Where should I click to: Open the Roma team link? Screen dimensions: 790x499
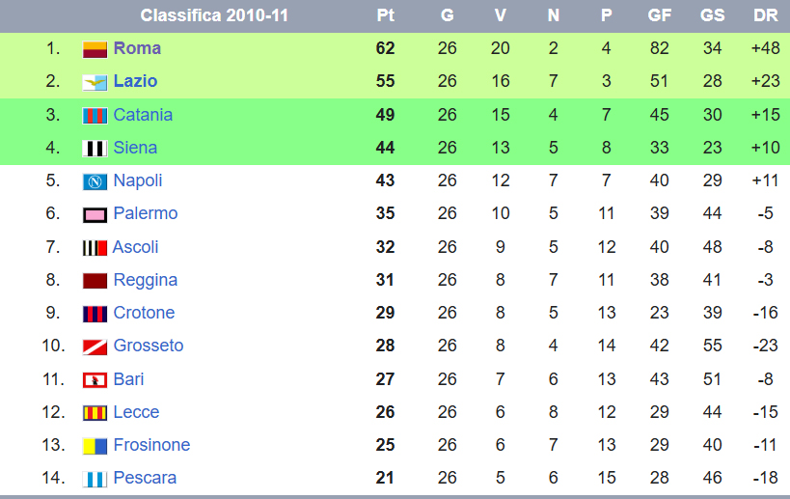(x=137, y=48)
